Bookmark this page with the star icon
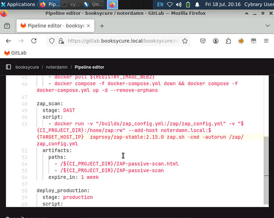The height and width of the screenshot is (218, 274). tap(185, 41)
